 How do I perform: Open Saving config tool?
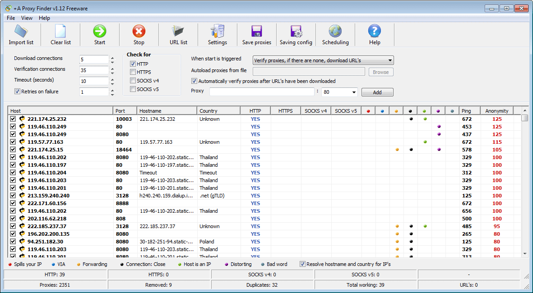pos(296,32)
